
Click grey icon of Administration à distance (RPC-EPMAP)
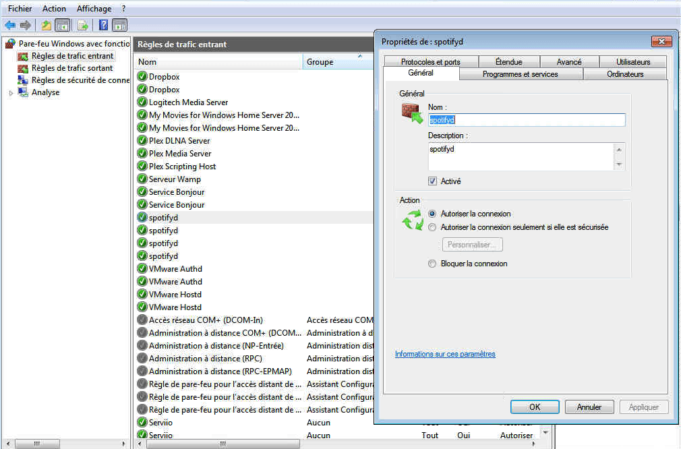point(142,371)
